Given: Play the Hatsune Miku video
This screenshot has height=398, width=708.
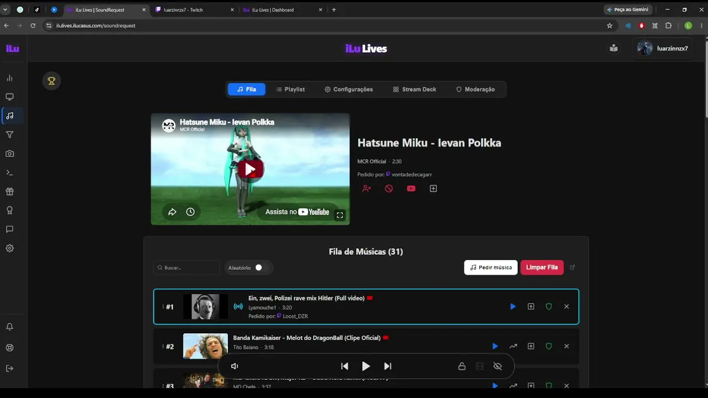Looking at the screenshot, I should tap(250, 169).
